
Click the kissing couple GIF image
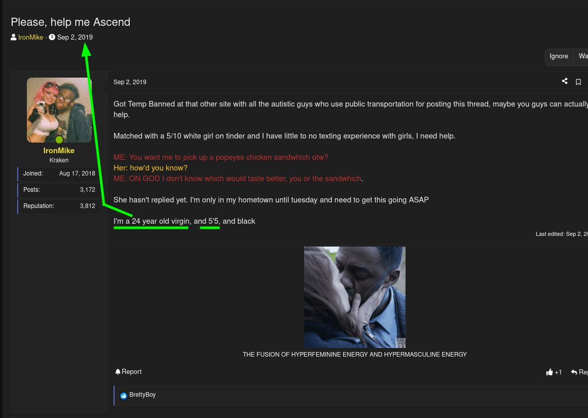click(354, 297)
